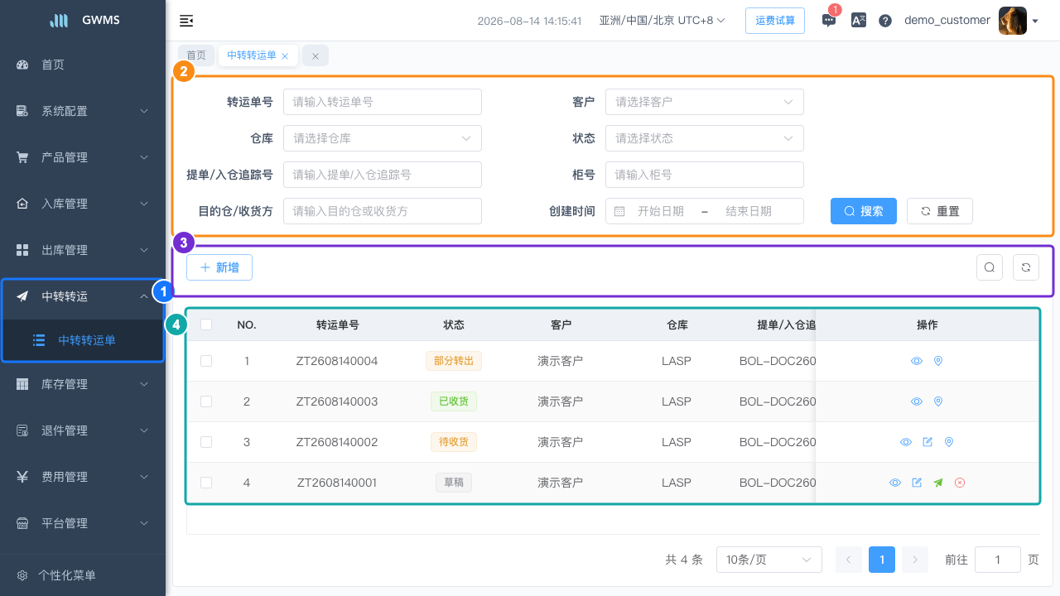Open 中转转运单 submenu item in sidebar
This screenshot has width=1060, height=596.
coord(83,340)
